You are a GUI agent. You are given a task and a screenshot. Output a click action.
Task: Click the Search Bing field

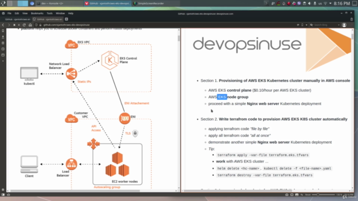click(x=325, y=25)
